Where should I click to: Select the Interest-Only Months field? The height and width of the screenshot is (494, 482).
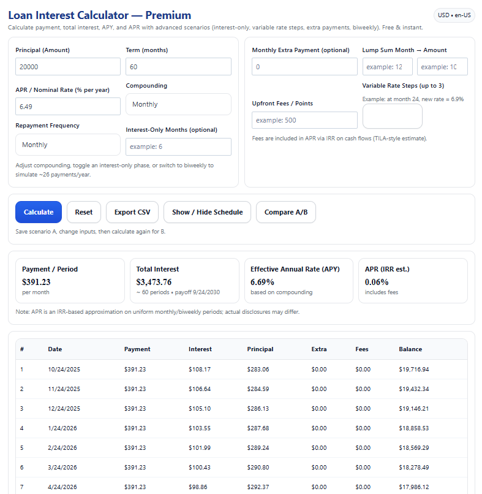pos(178,146)
